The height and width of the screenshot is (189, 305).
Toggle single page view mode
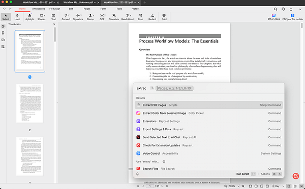[289, 186]
